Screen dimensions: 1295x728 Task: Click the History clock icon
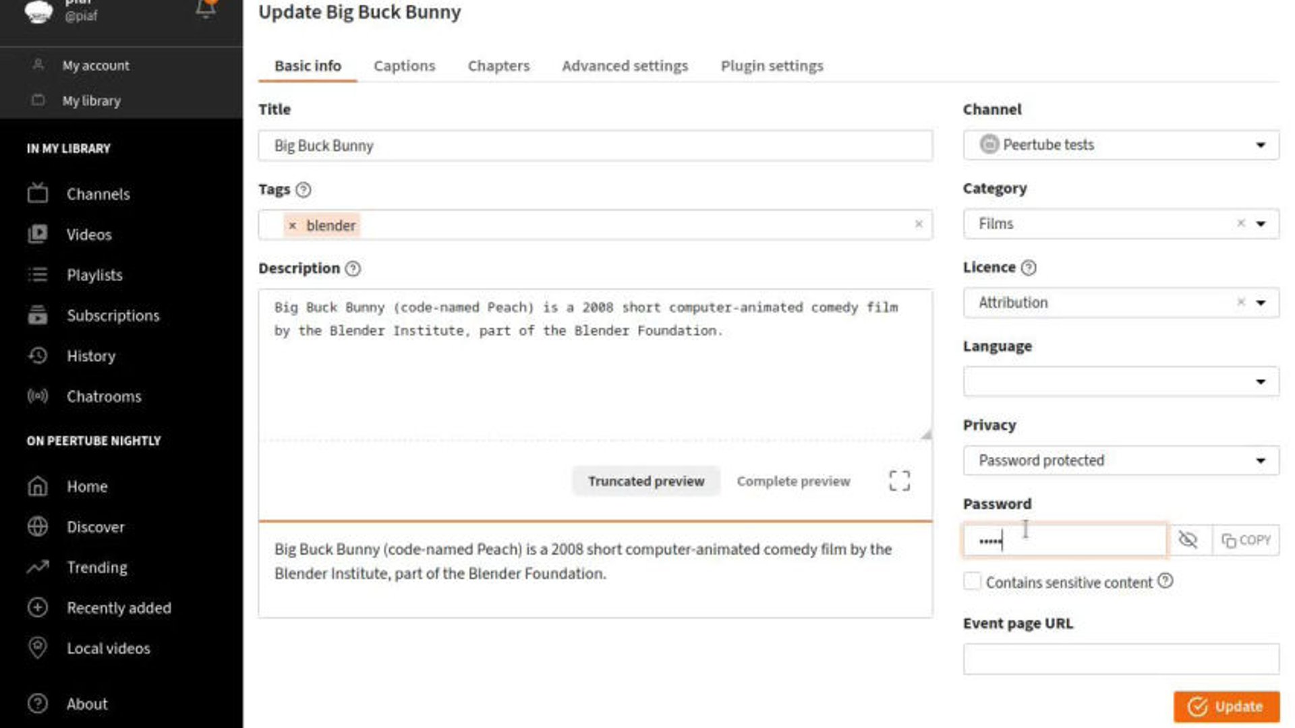pos(38,355)
